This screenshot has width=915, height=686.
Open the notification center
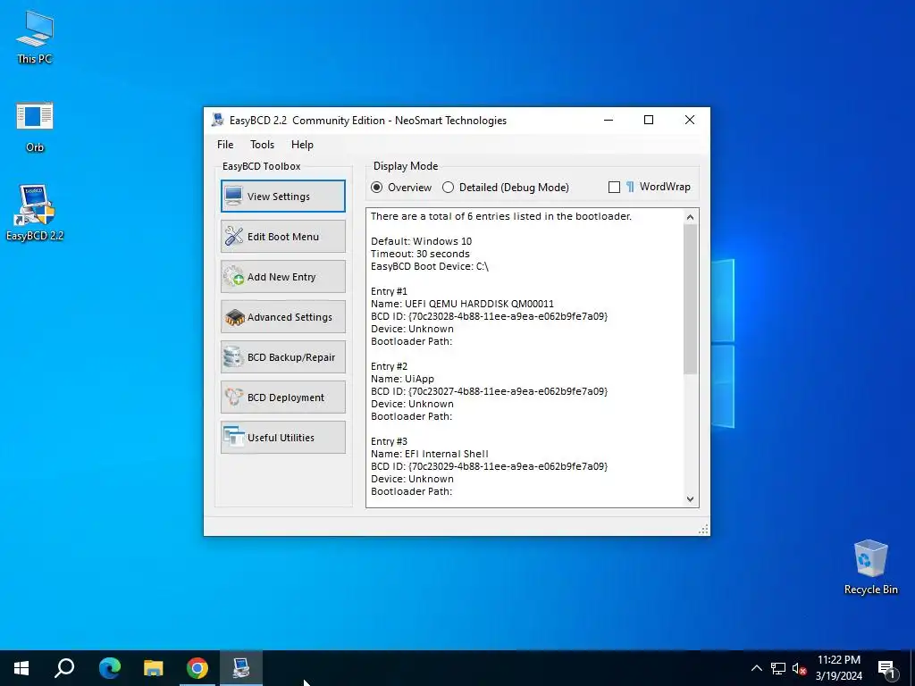(886, 668)
